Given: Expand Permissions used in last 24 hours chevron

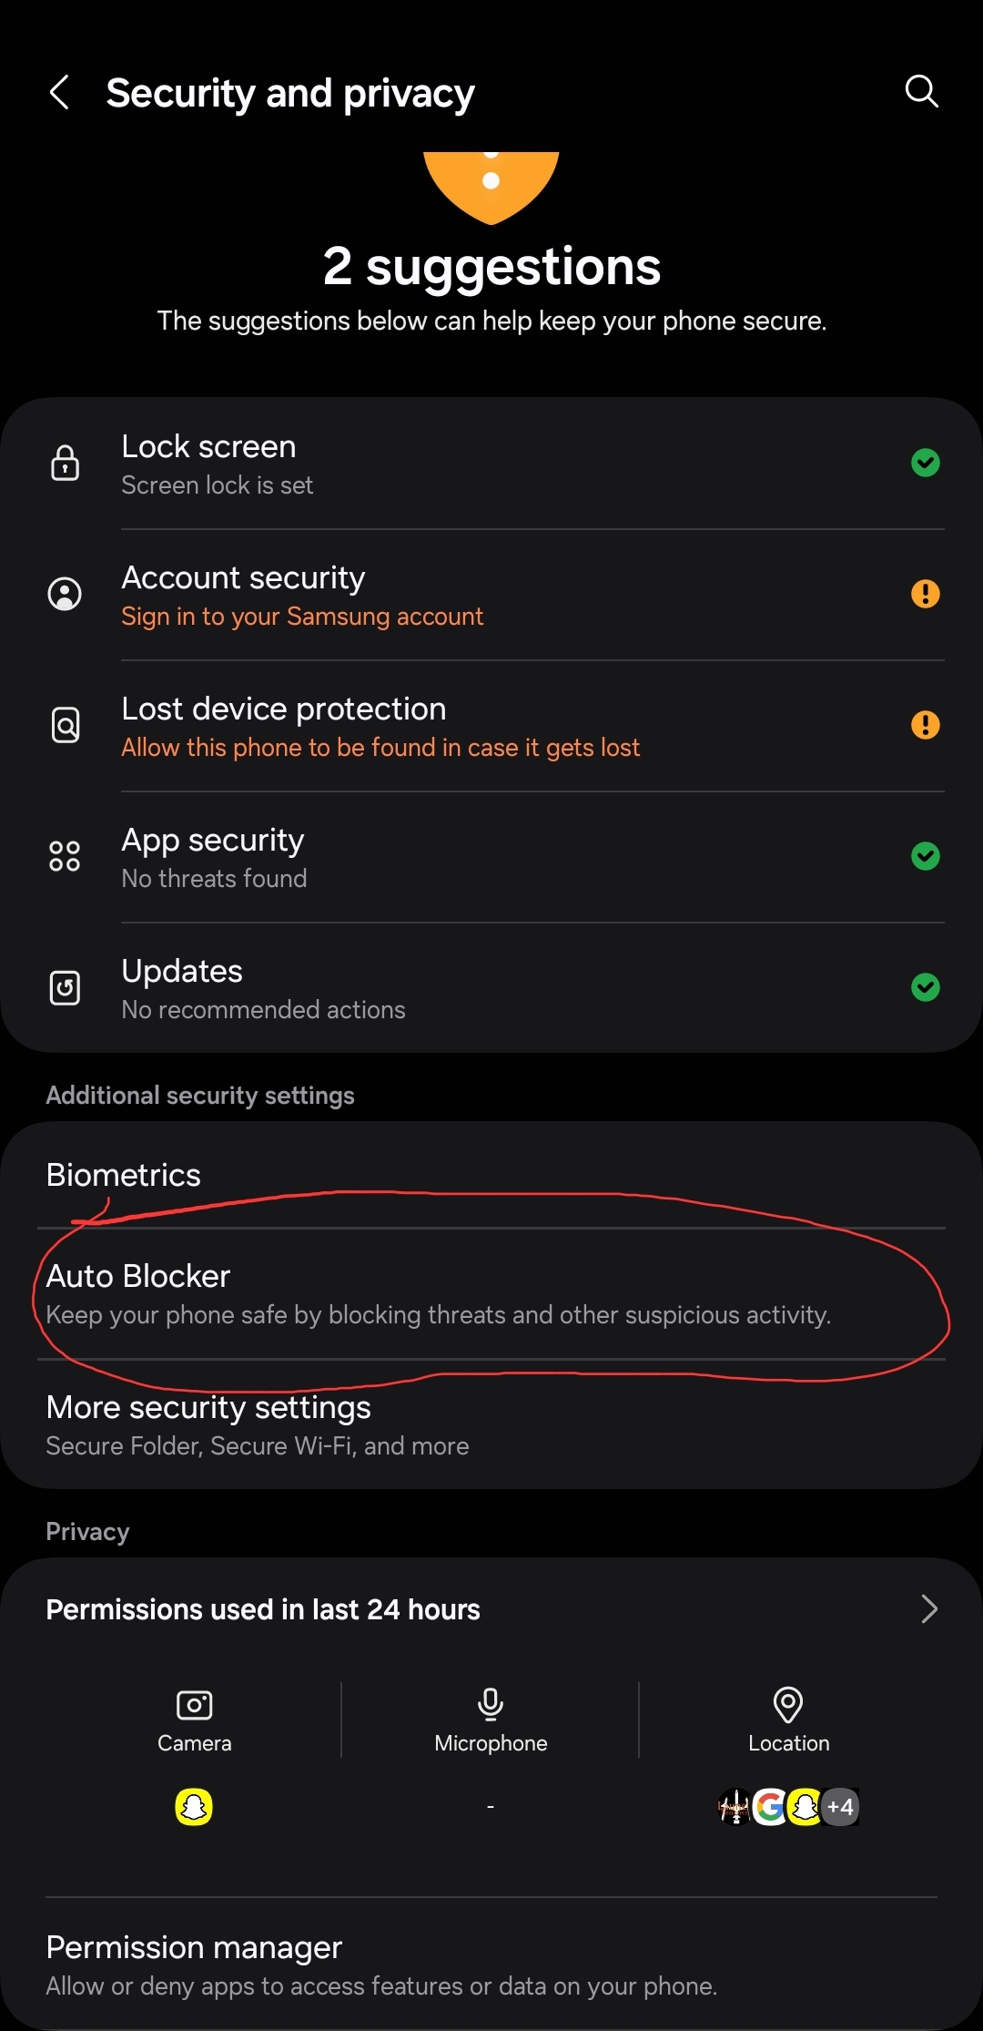Looking at the screenshot, I should tap(928, 1609).
